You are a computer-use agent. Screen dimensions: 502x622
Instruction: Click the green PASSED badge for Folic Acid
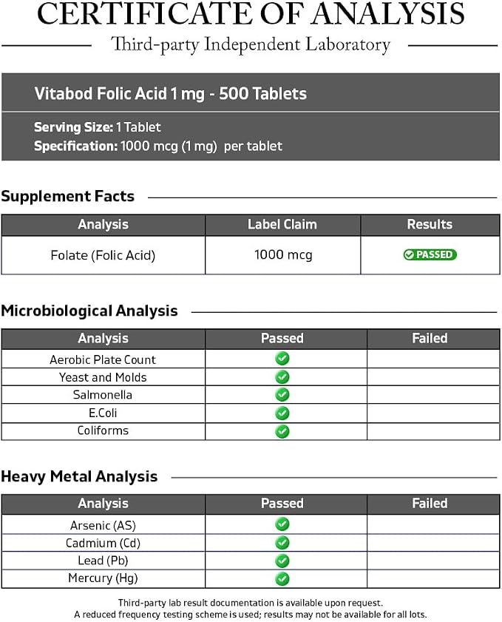point(430,254)
